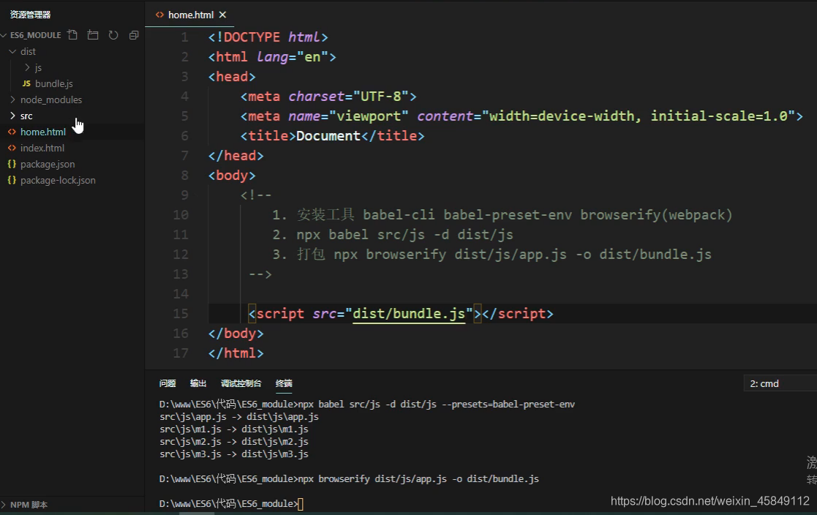
Task: Click the home.html tab file icon
Action: (159, 15)
